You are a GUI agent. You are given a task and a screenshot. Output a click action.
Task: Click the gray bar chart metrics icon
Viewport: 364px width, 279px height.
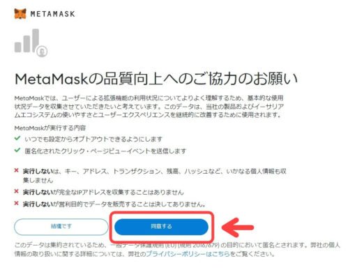(x=31, y=43)
